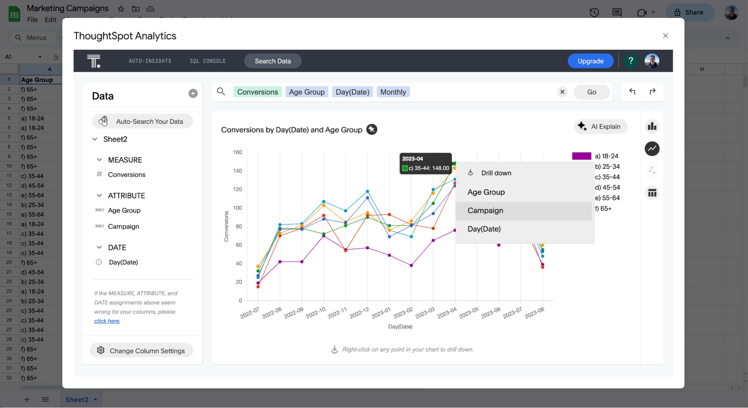
Task: Click the redo arrow icon
Action: (653, 92)
